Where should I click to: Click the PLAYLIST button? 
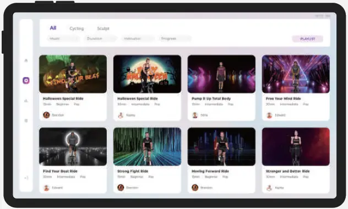coord(307,39)
